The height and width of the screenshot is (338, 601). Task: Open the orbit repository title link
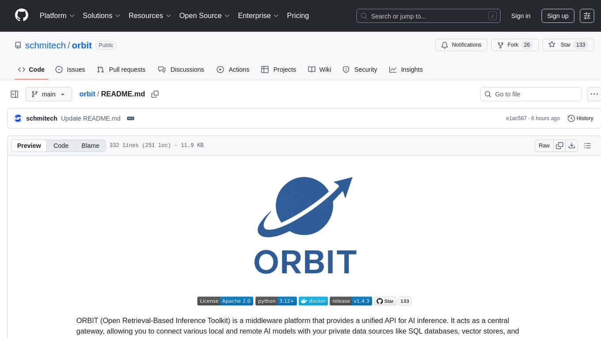pos(82,45)
